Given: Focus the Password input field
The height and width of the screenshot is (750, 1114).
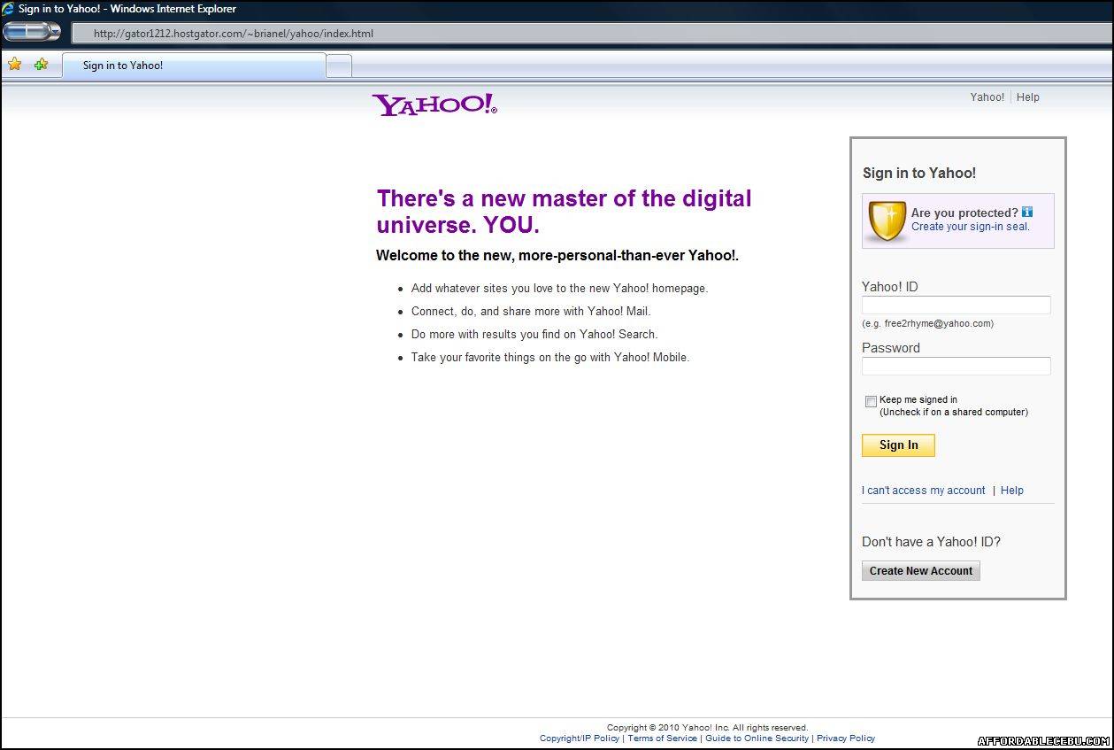Looking at the screenshot, I should pos(957,366).
